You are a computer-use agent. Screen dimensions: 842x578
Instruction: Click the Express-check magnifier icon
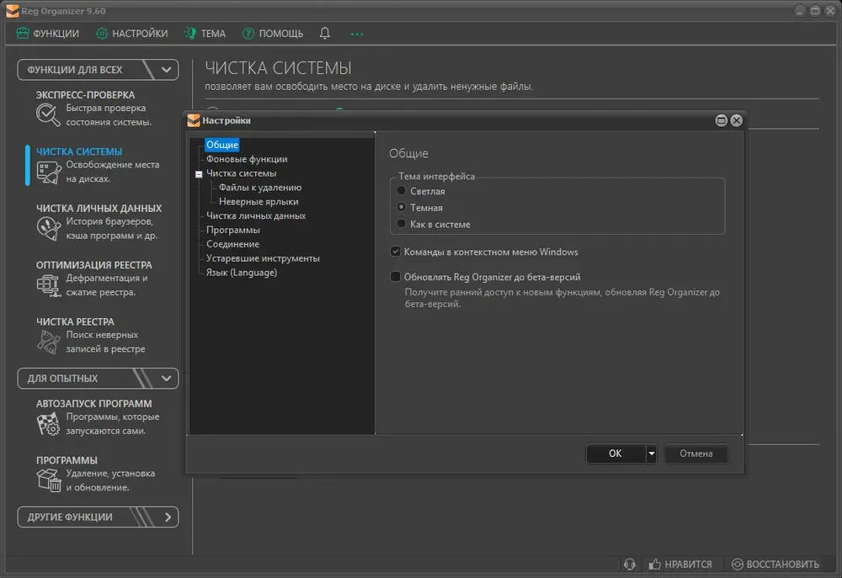[48, 115]
